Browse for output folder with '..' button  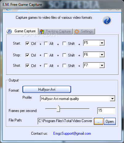click(x=98, y=121)
